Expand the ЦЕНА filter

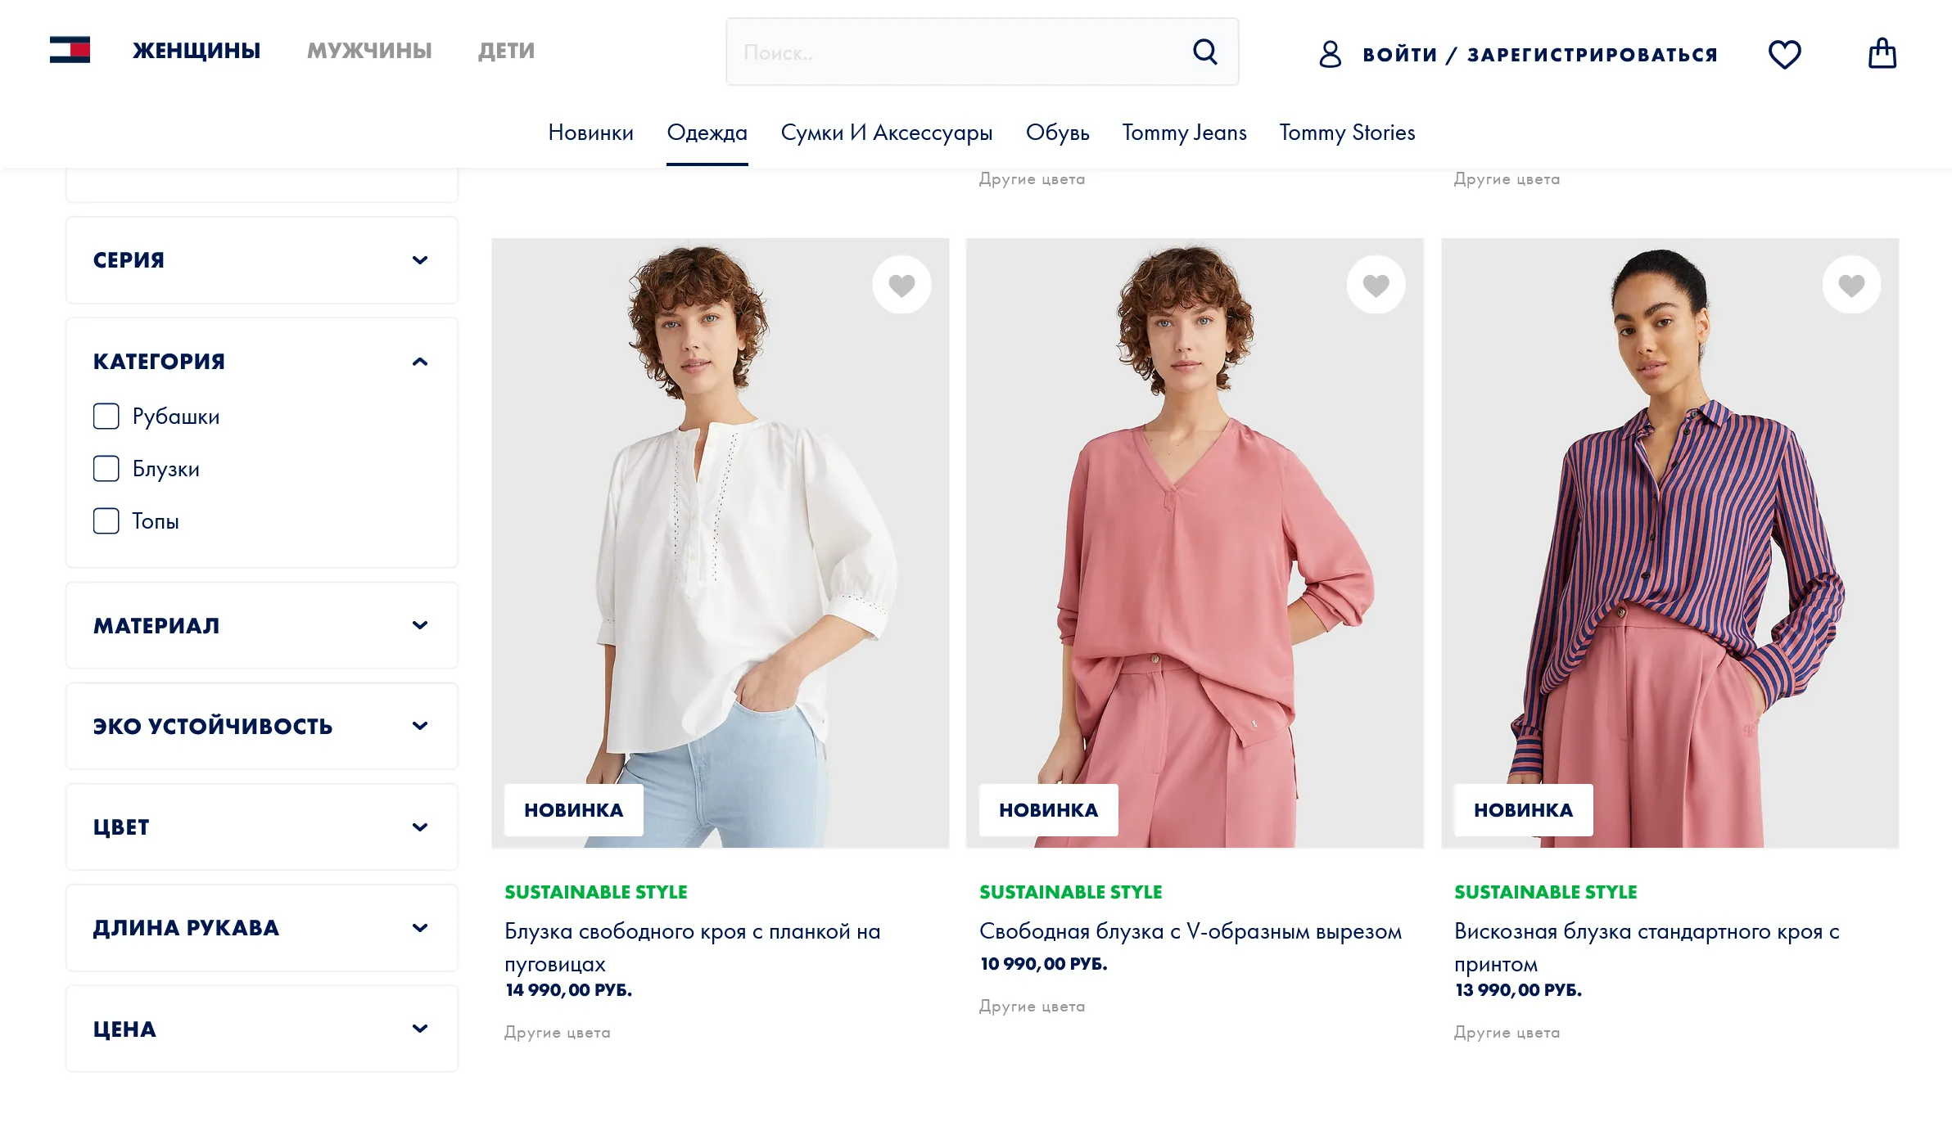[262, 1029]
